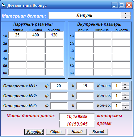
Task: Click material spinner up arrow
Action: tap(126, 14)
